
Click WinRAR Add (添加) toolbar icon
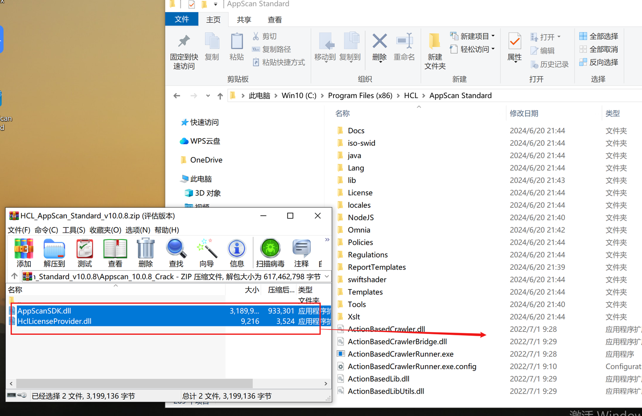coord(24,252)
